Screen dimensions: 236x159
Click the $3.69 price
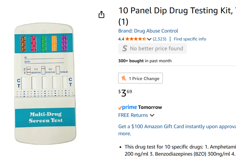click(125, 93)
